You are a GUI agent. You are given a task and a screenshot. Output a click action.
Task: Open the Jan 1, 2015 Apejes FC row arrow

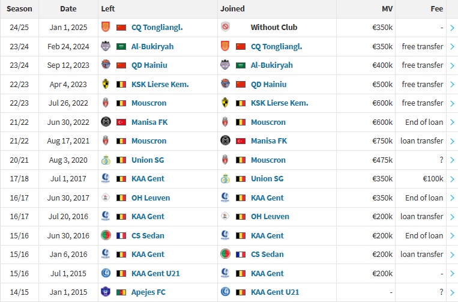(x=452, y=292)
